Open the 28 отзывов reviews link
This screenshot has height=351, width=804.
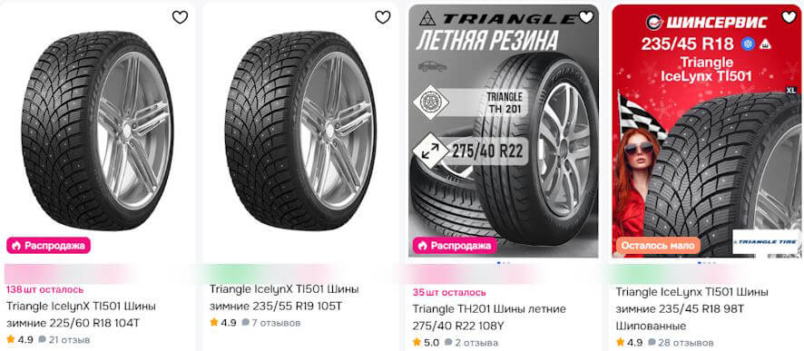(x=681, y=342)
